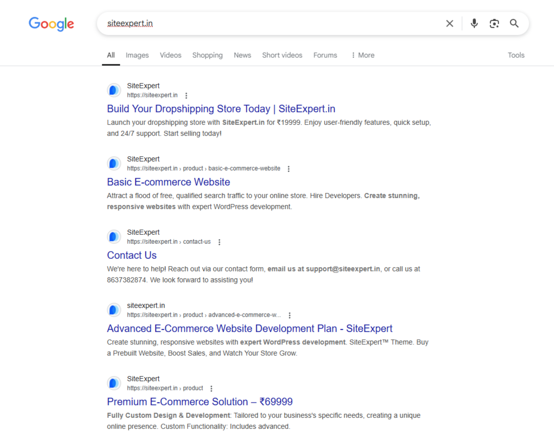
Task: Click the Google logo
Action: click(x=51, y=24)
